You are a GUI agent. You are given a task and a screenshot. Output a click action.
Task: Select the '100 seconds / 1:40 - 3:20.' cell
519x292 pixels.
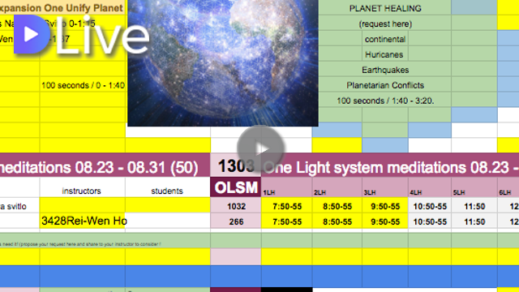point(385,100)
